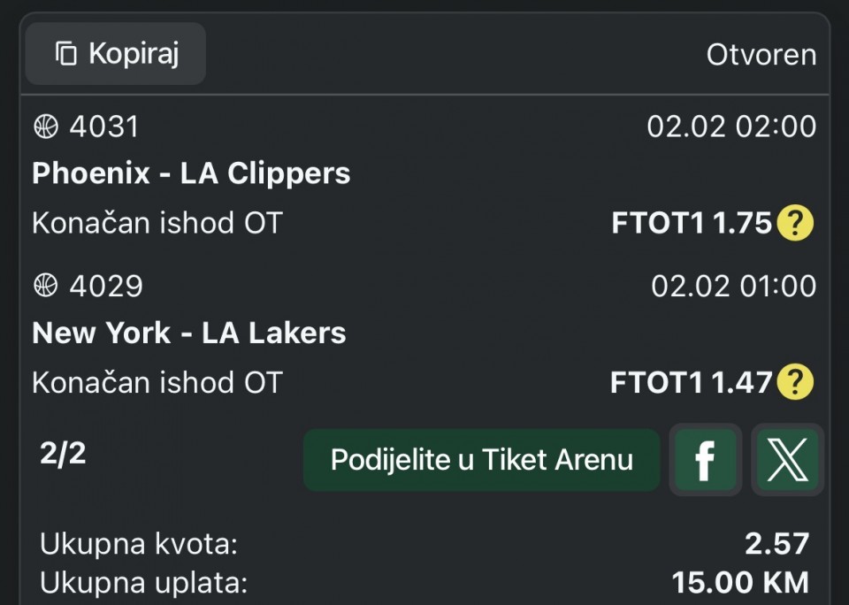Image resolution: width=849 pixels, height=605 pixels.
Task: Open help icon next to FTOT1 1.75
Action: click(x=795, y=224)
